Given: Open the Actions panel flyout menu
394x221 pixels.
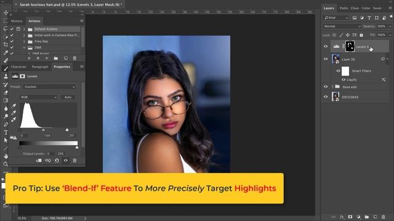Looking at the screenshot, I should (x=82, y=21).
